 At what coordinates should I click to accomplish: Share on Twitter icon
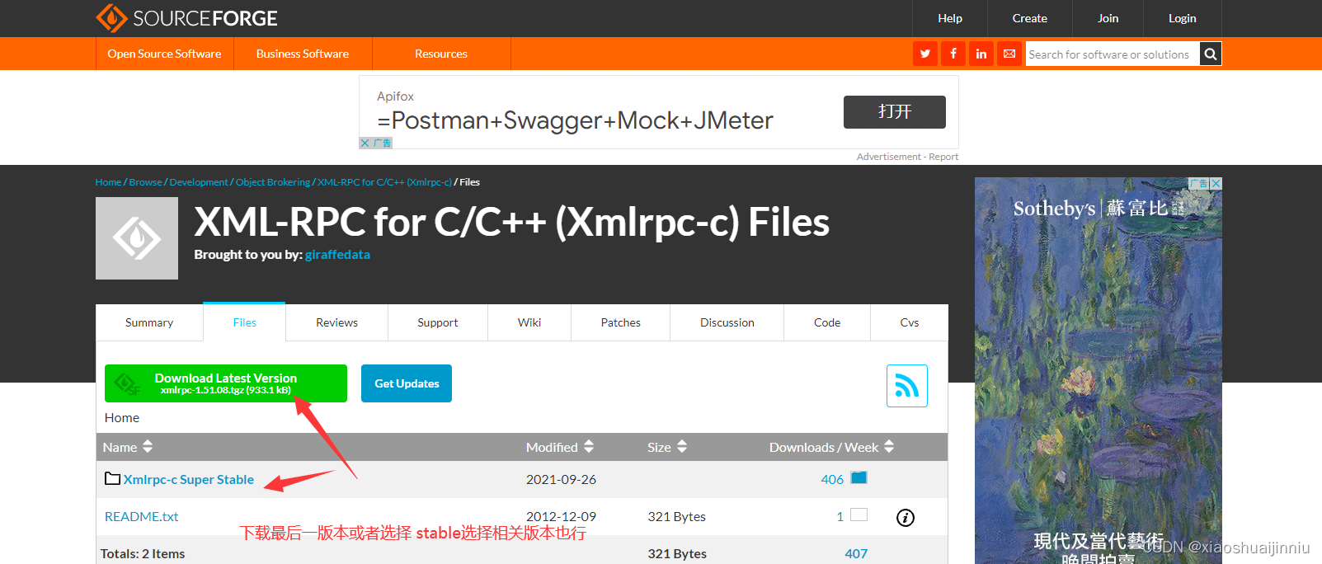click(x=925, y=54)
